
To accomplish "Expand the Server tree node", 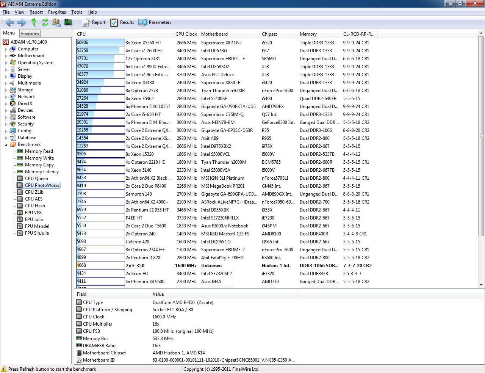I will (x=6, y=70).
